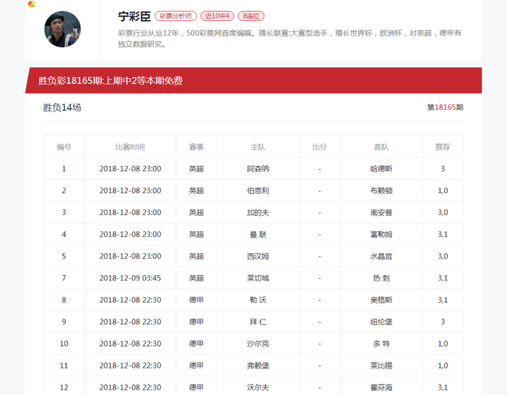Click the recommendation for 拜仁 match

pos(443,322)
